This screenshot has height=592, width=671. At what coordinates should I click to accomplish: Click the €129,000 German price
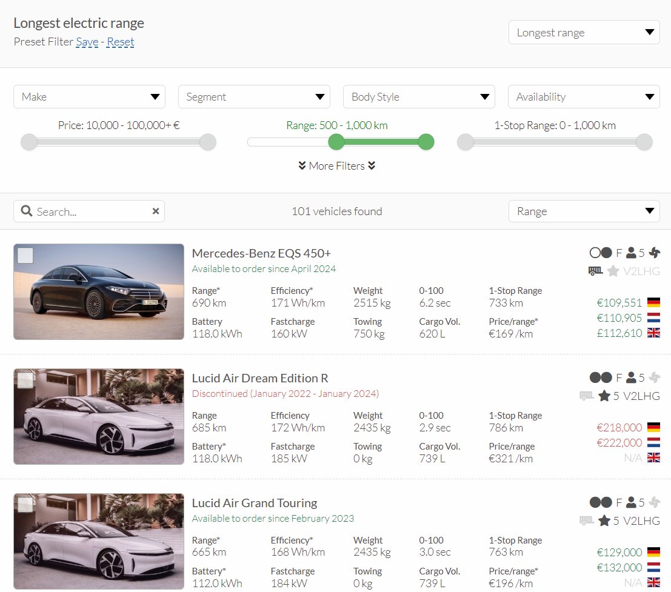619,553
